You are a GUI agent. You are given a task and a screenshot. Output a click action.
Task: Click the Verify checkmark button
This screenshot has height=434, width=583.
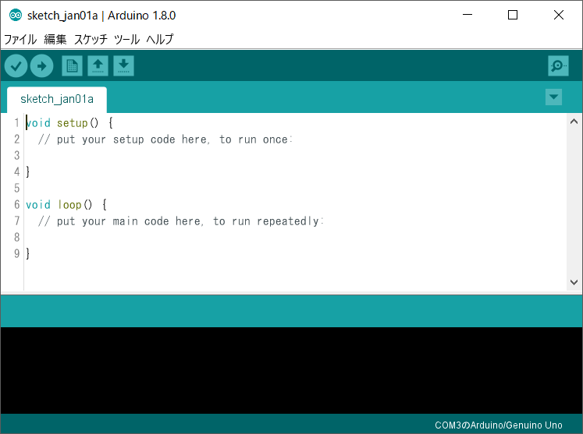click(x=16, y=66)
